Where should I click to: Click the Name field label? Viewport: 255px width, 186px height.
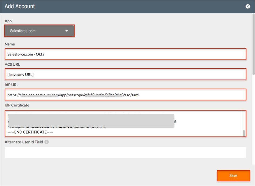(x=10, y=44)
